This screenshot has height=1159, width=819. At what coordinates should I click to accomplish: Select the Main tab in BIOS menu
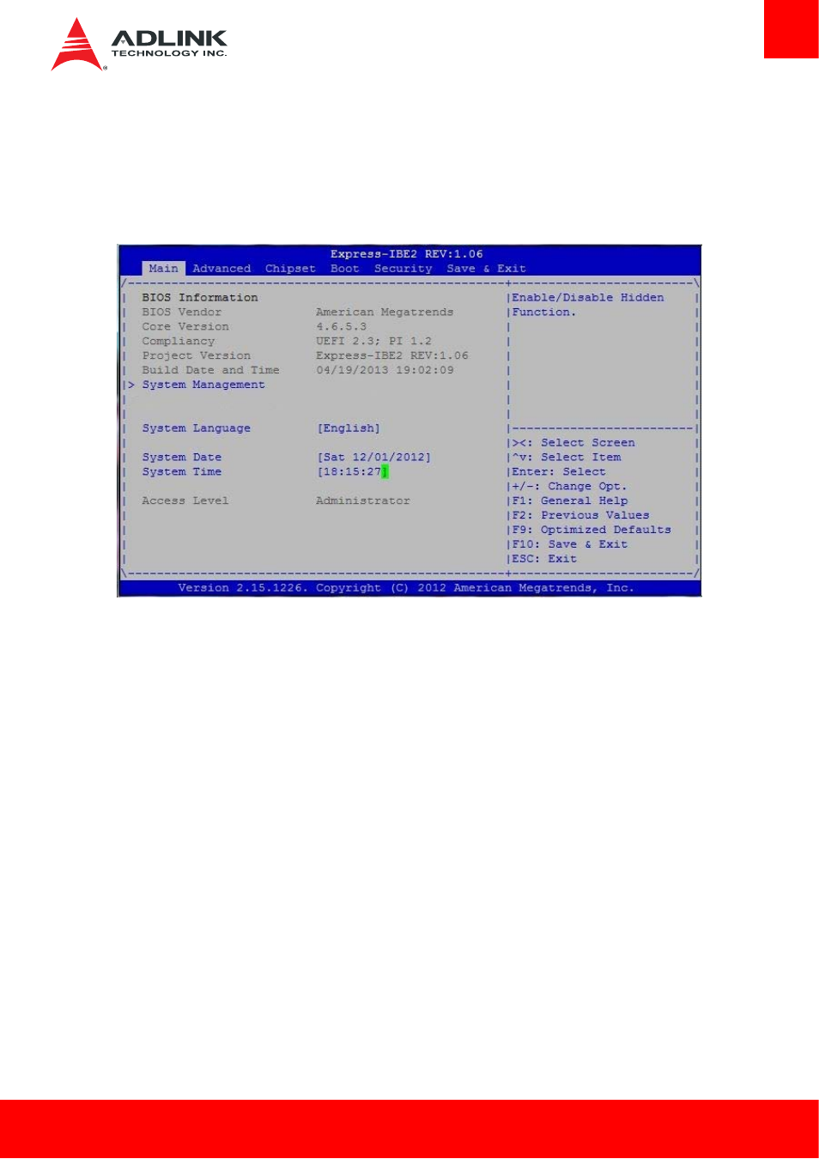[x=163, y=269]
